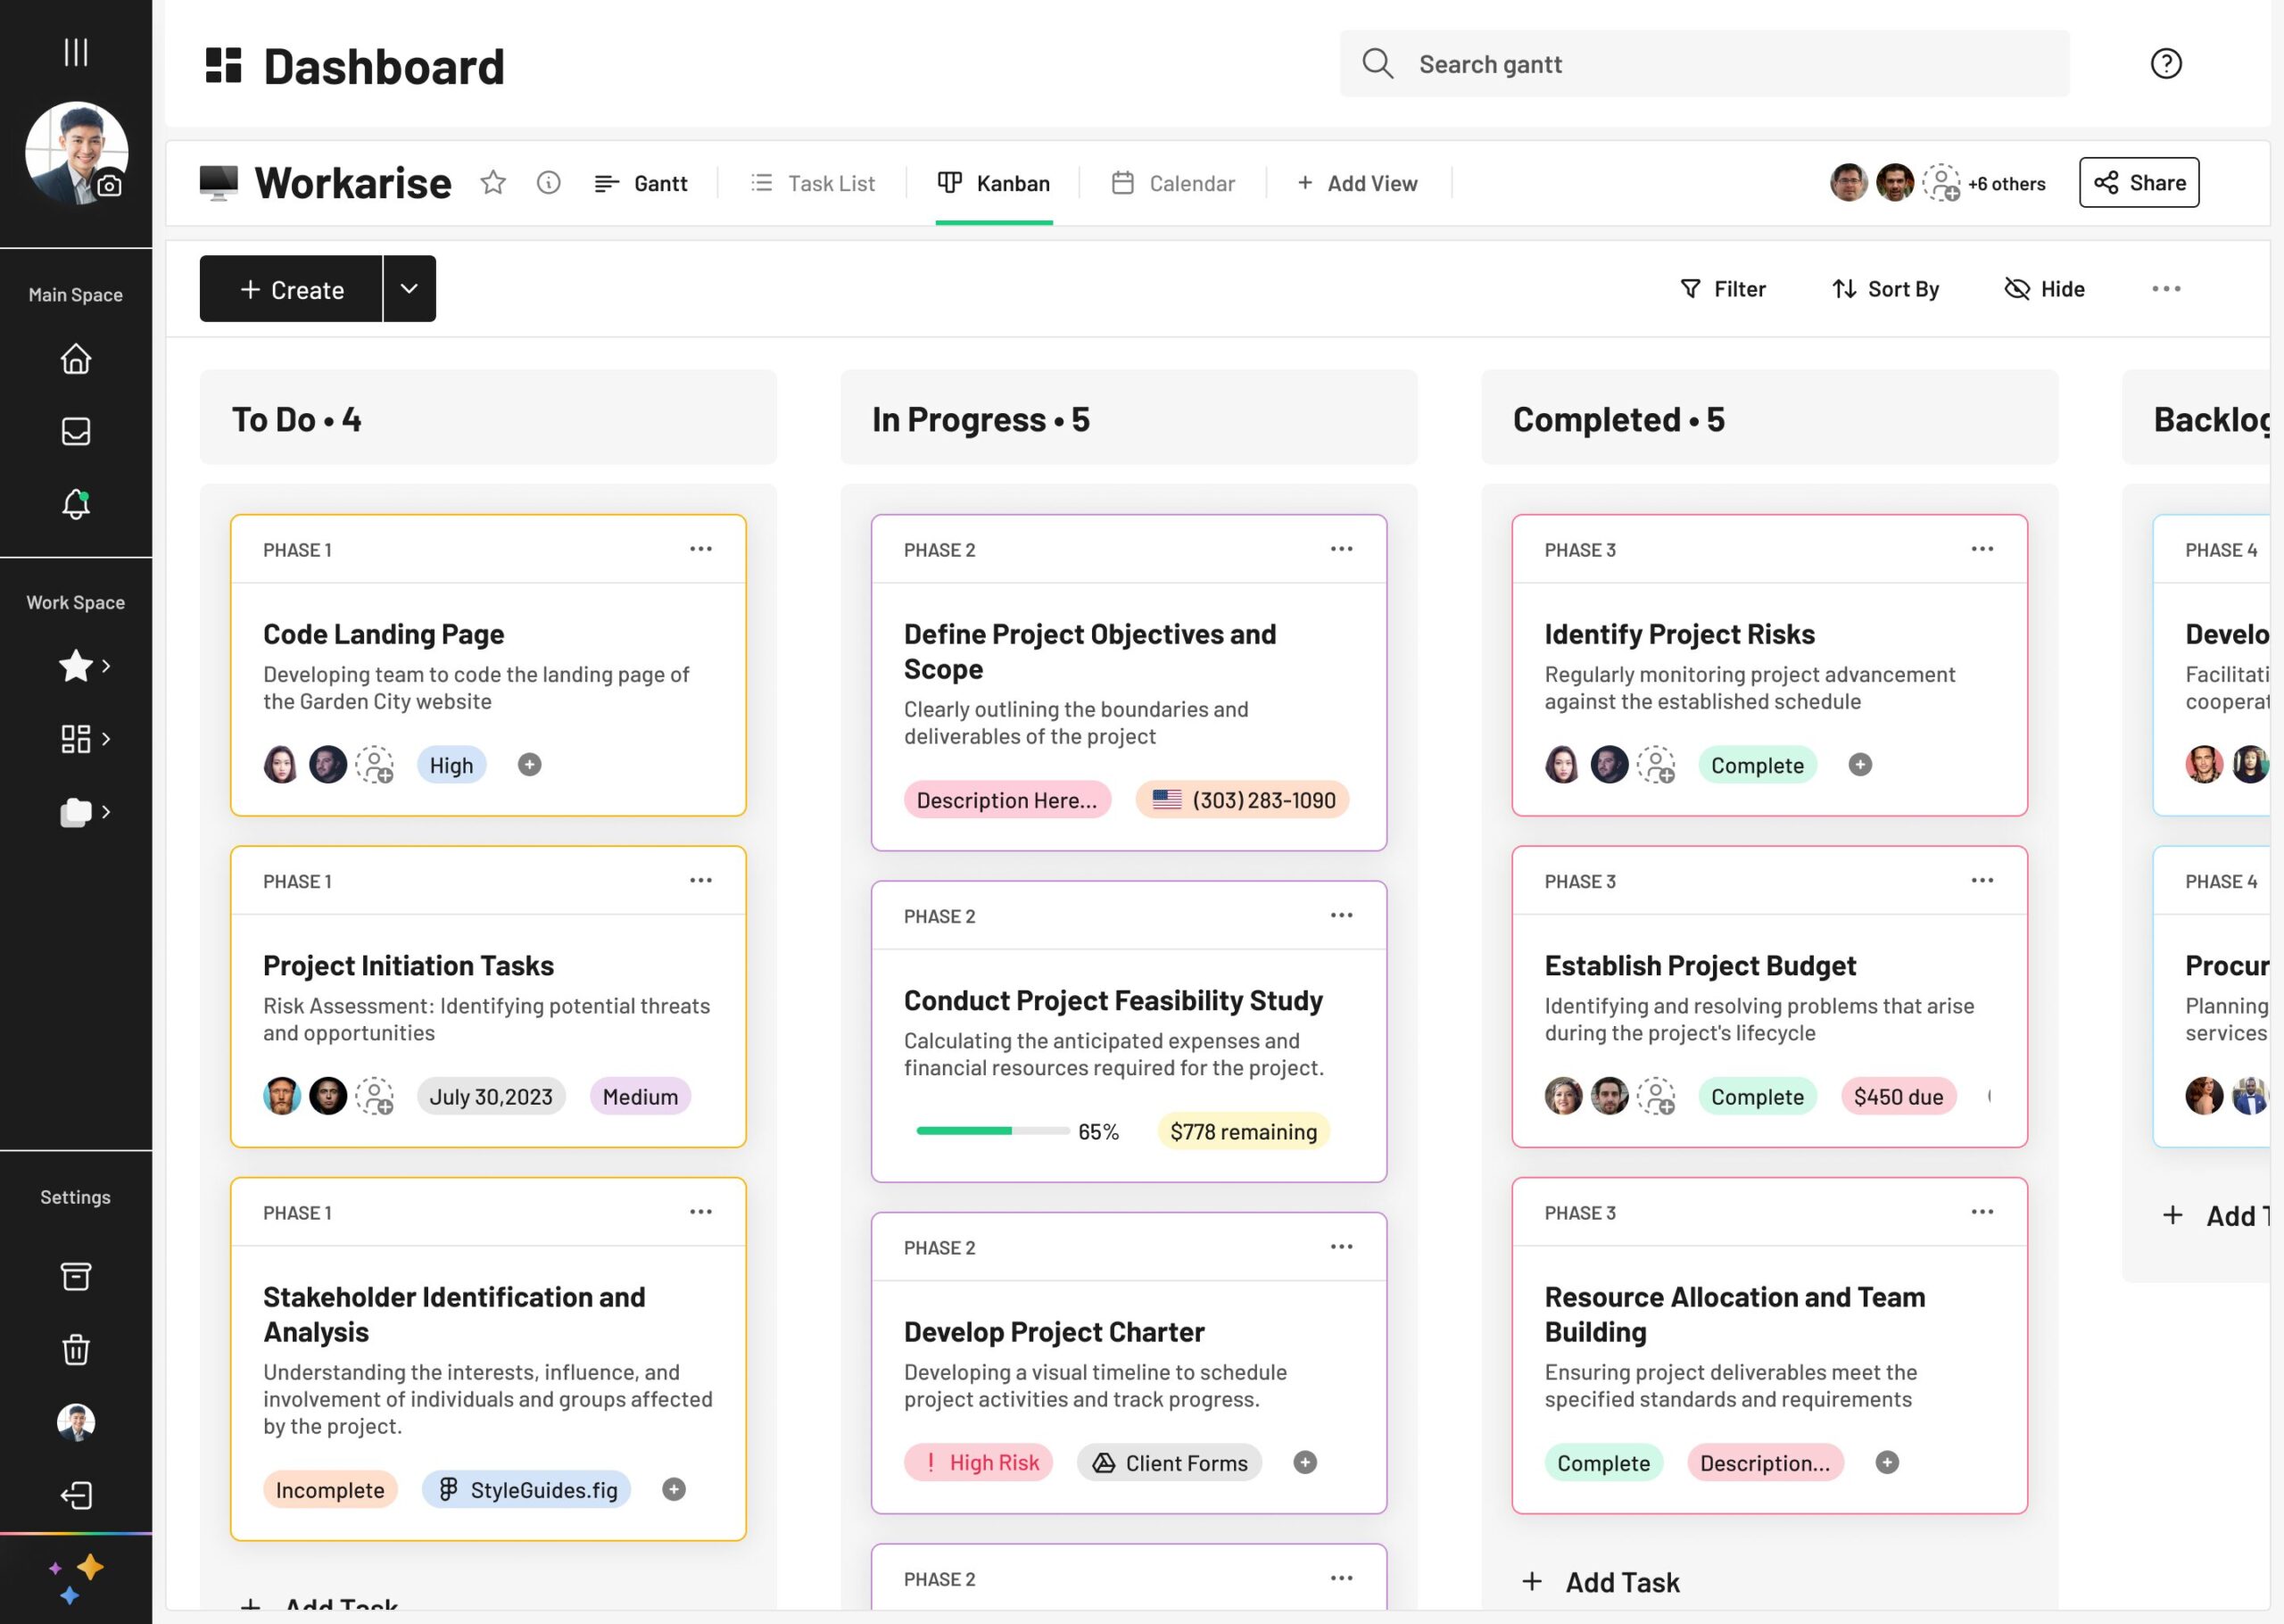Viewport: 2284px width, 1624px height.
Task: Click the Share button
Action: (2139, 183)
